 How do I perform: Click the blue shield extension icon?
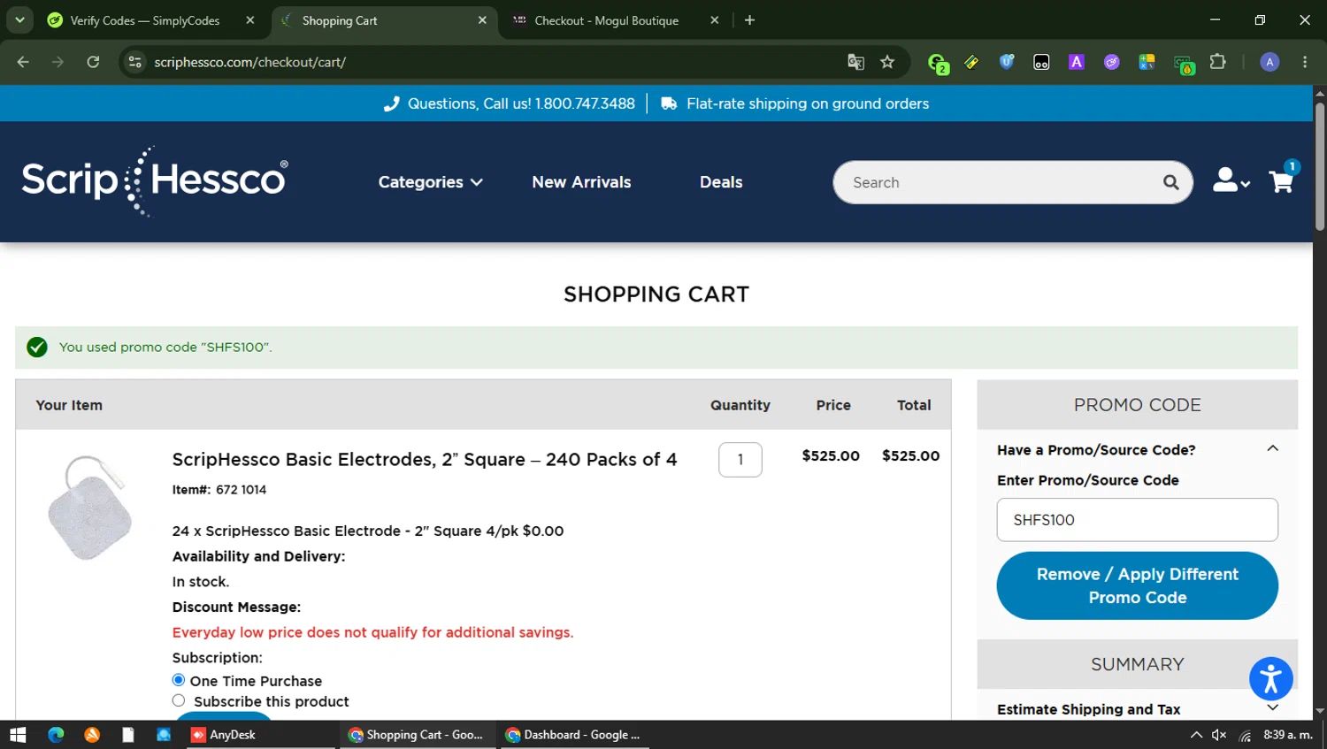pyautogui.click(x=1007, y=62)
